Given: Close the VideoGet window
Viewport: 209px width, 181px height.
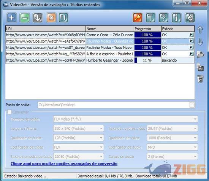Looking at the screenshot, I should (199, 3).
